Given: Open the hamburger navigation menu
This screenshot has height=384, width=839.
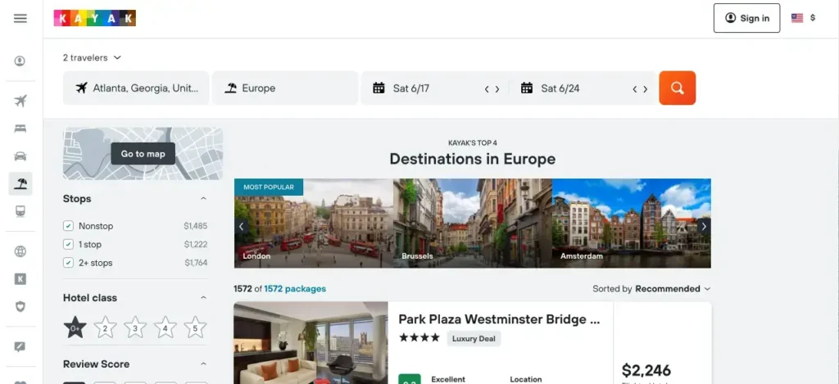Looking at the screenshot, I should [x=20, y=18].
